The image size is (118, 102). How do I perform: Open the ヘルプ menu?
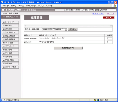[49, 6]
